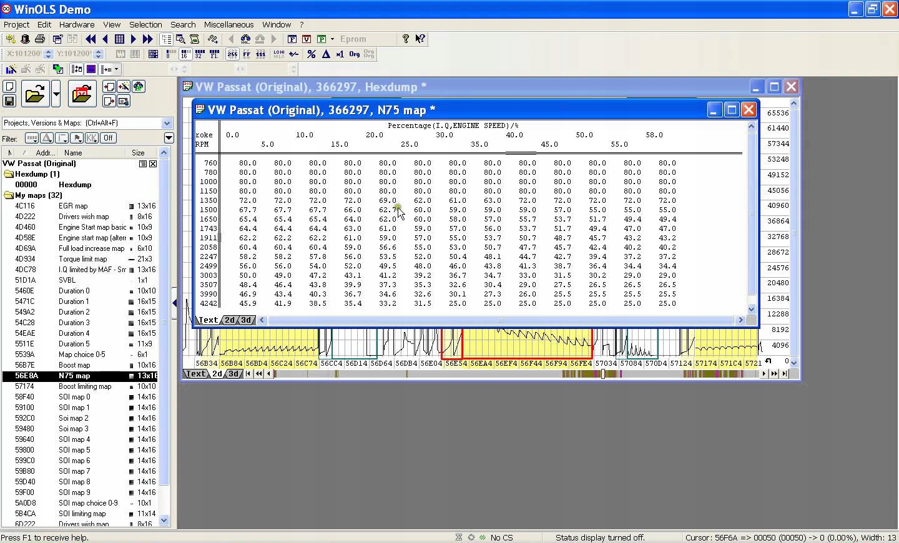The width and height of the screenshot is (899, 543).
Task: Click the printer icon in the toolbar
Action: tap(40, 39)
